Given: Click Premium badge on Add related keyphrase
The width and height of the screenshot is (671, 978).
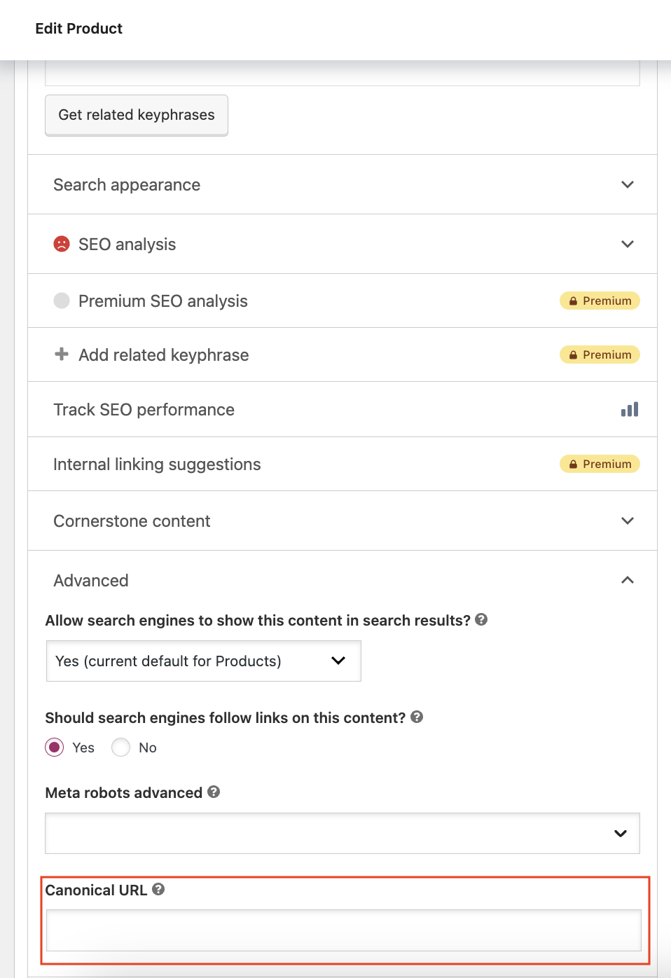Looking at the screenshot, I should point(600,354).
